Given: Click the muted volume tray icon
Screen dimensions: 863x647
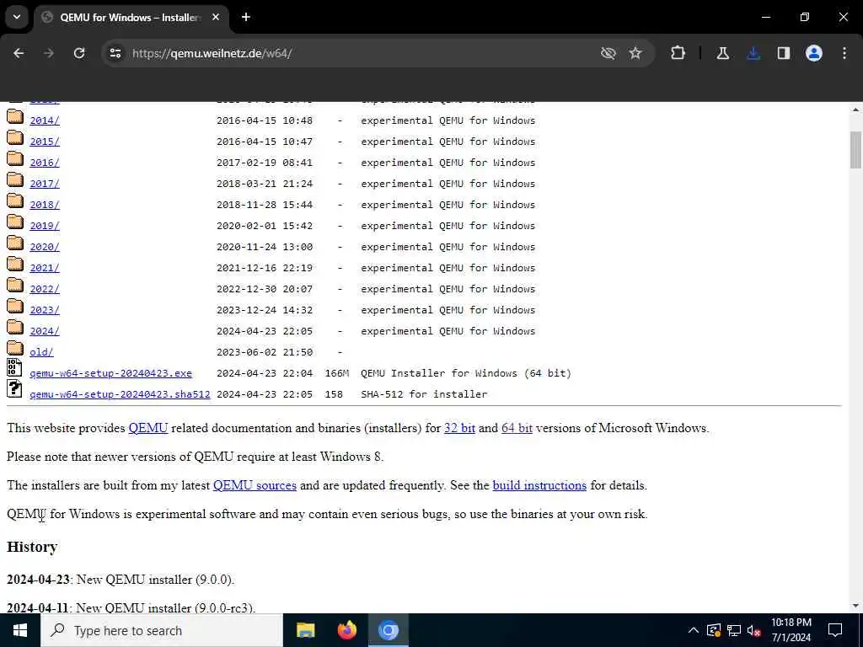Looking at the screenshot, I should coord(754,630).
